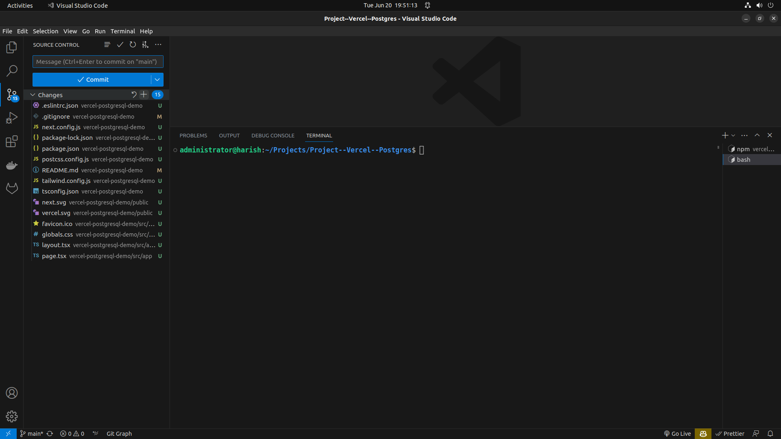Viewport: 781px width, 439px height.
Task: Open the Help menu
Action: pos(146,31)
